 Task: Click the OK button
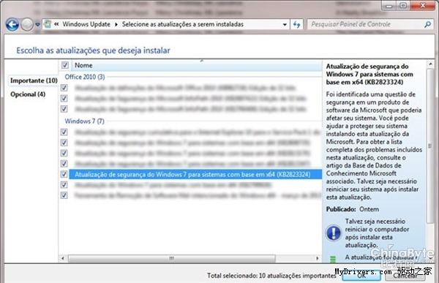tap(361, 276)
